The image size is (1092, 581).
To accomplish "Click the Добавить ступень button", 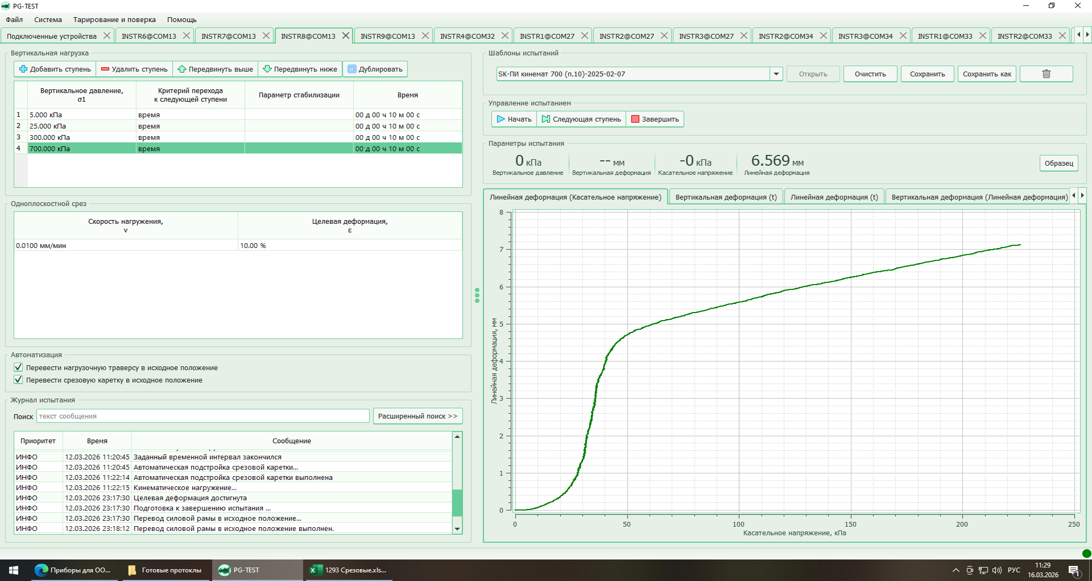I will click(x=55, y=69).
